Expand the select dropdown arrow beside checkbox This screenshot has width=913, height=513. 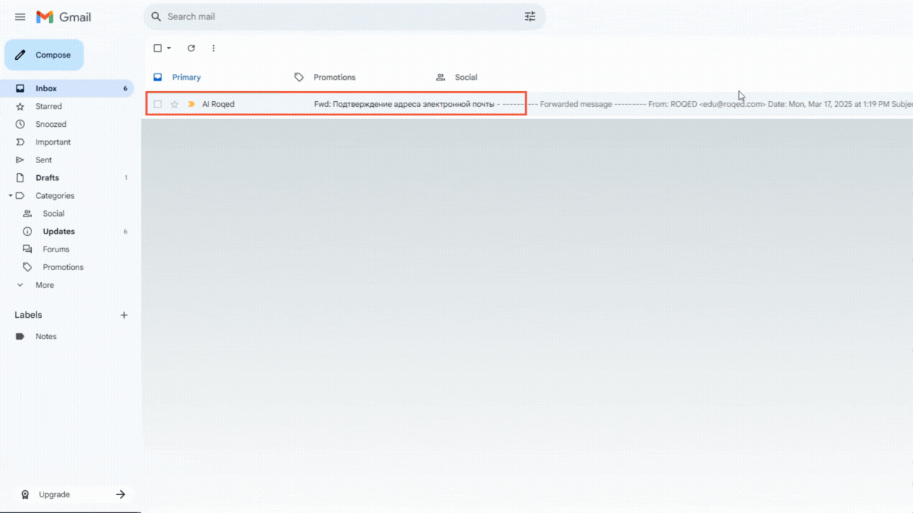pyautogui.click(x=169, y=48)
